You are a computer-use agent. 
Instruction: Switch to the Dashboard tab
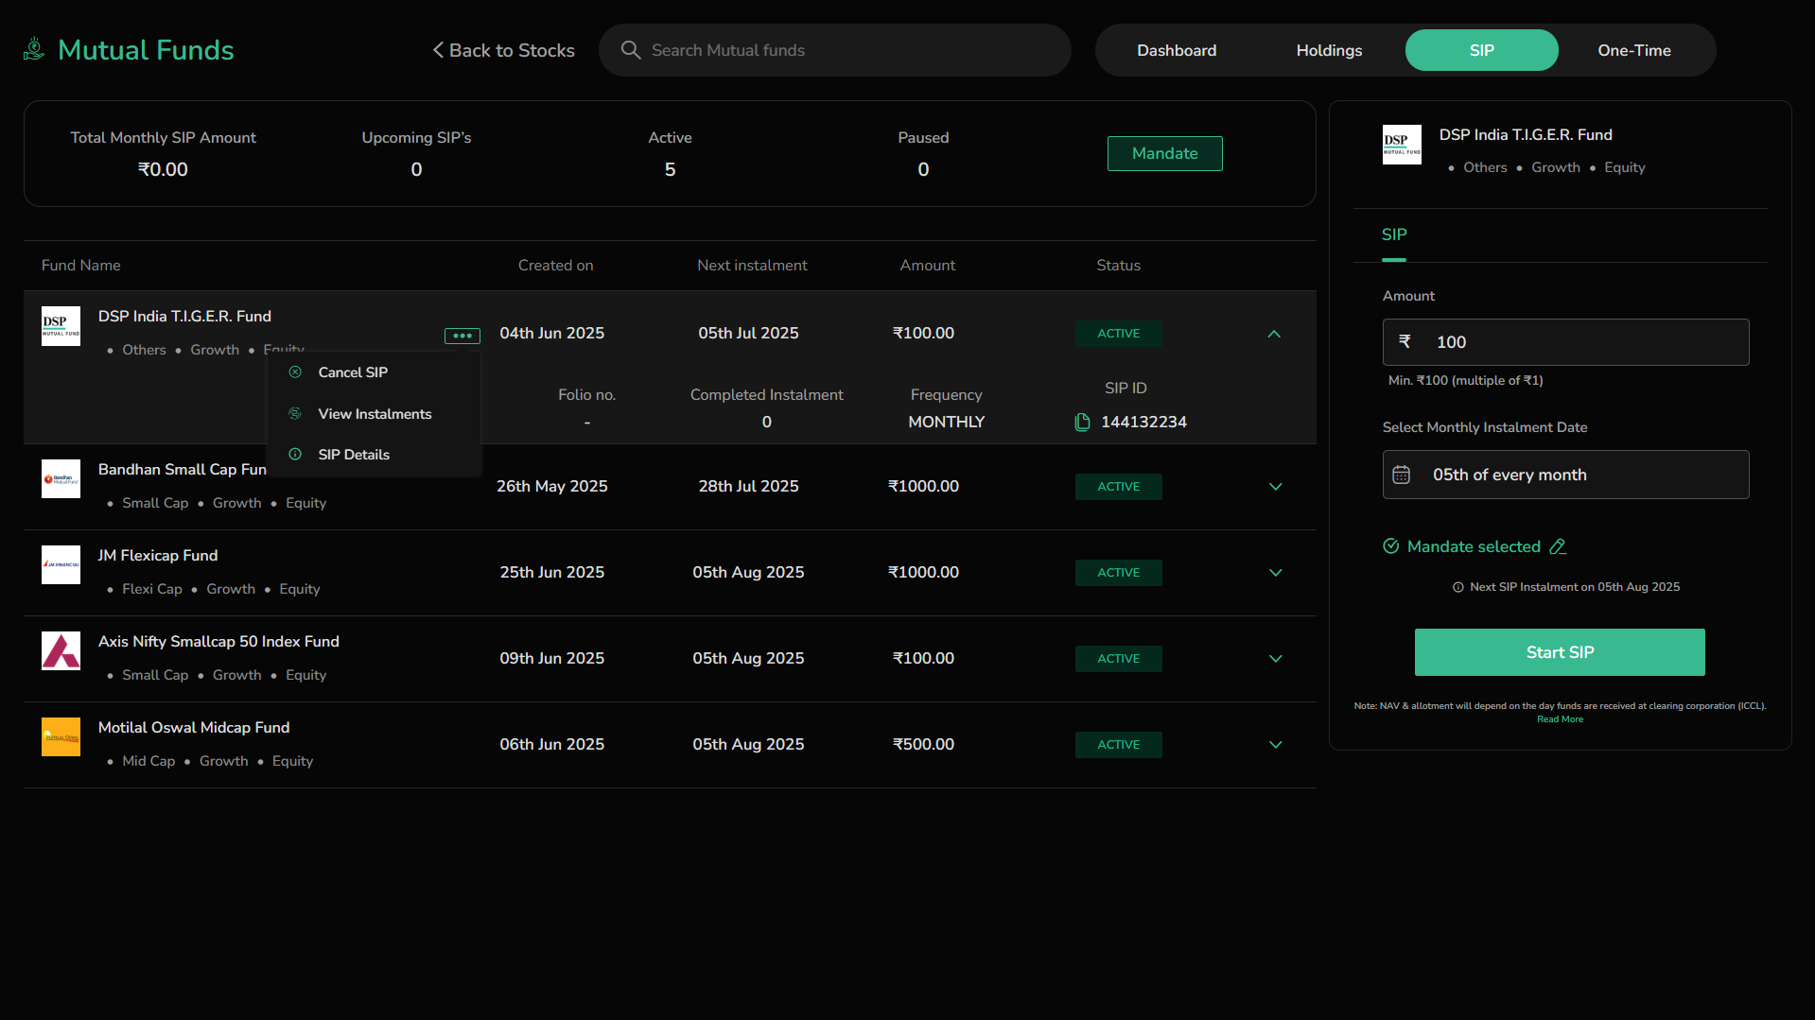pos(1177,50)
